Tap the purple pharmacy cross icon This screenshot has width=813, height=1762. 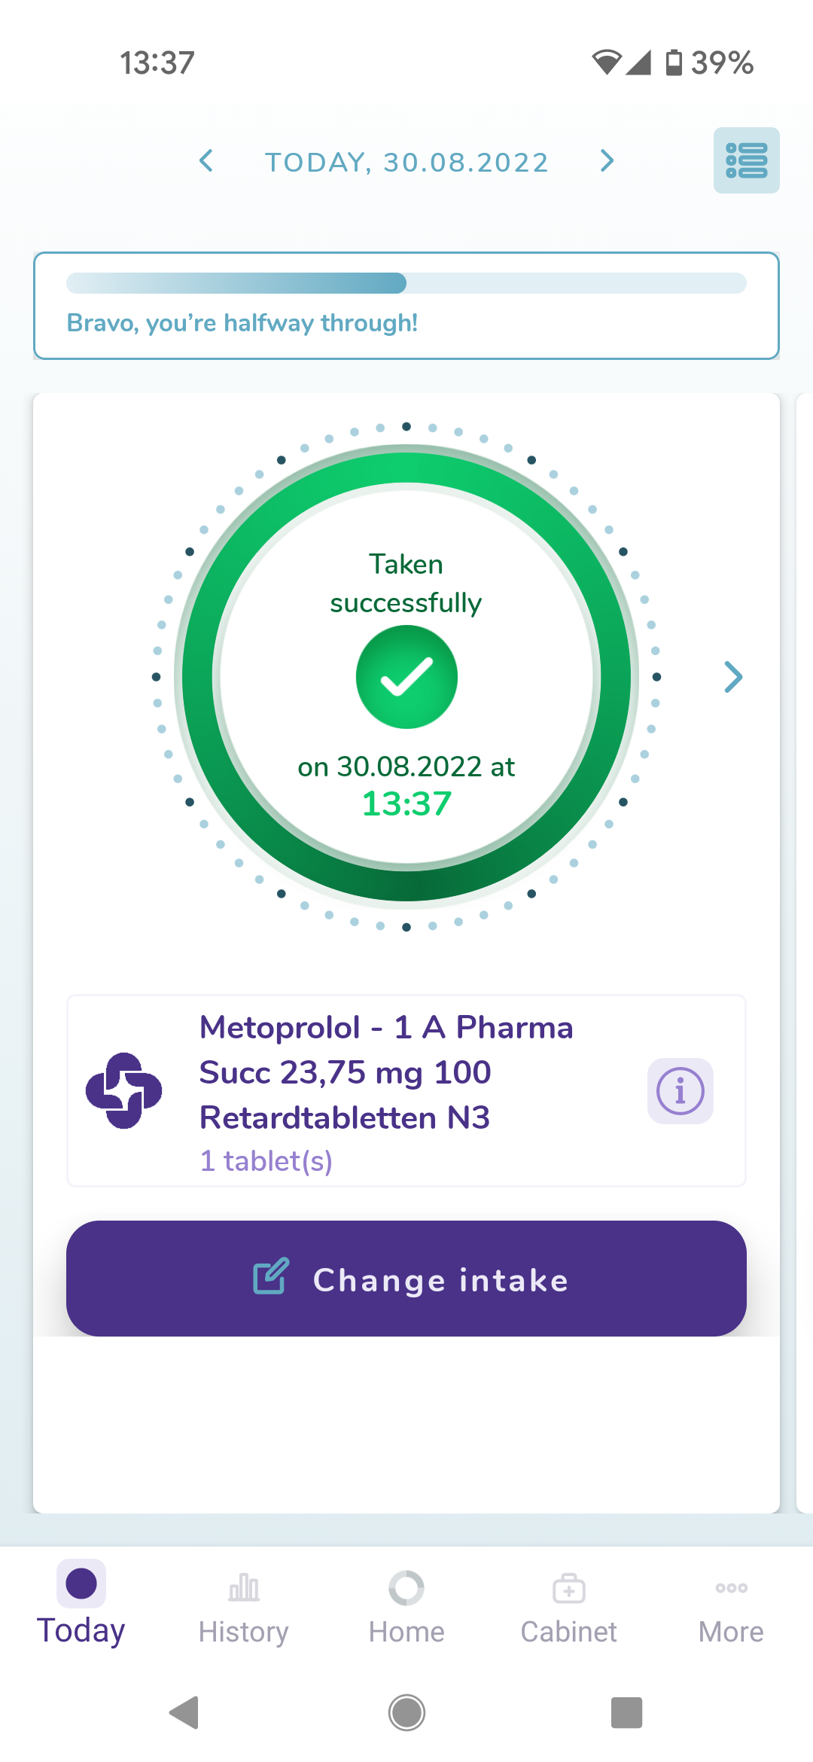pyautogui.click(x=124, y=1090)
